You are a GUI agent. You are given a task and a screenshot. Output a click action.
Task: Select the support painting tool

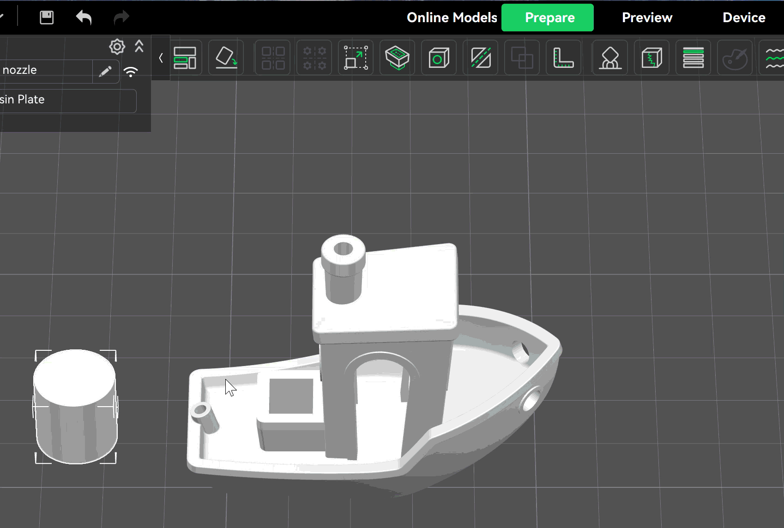click(x=610, y=58)
